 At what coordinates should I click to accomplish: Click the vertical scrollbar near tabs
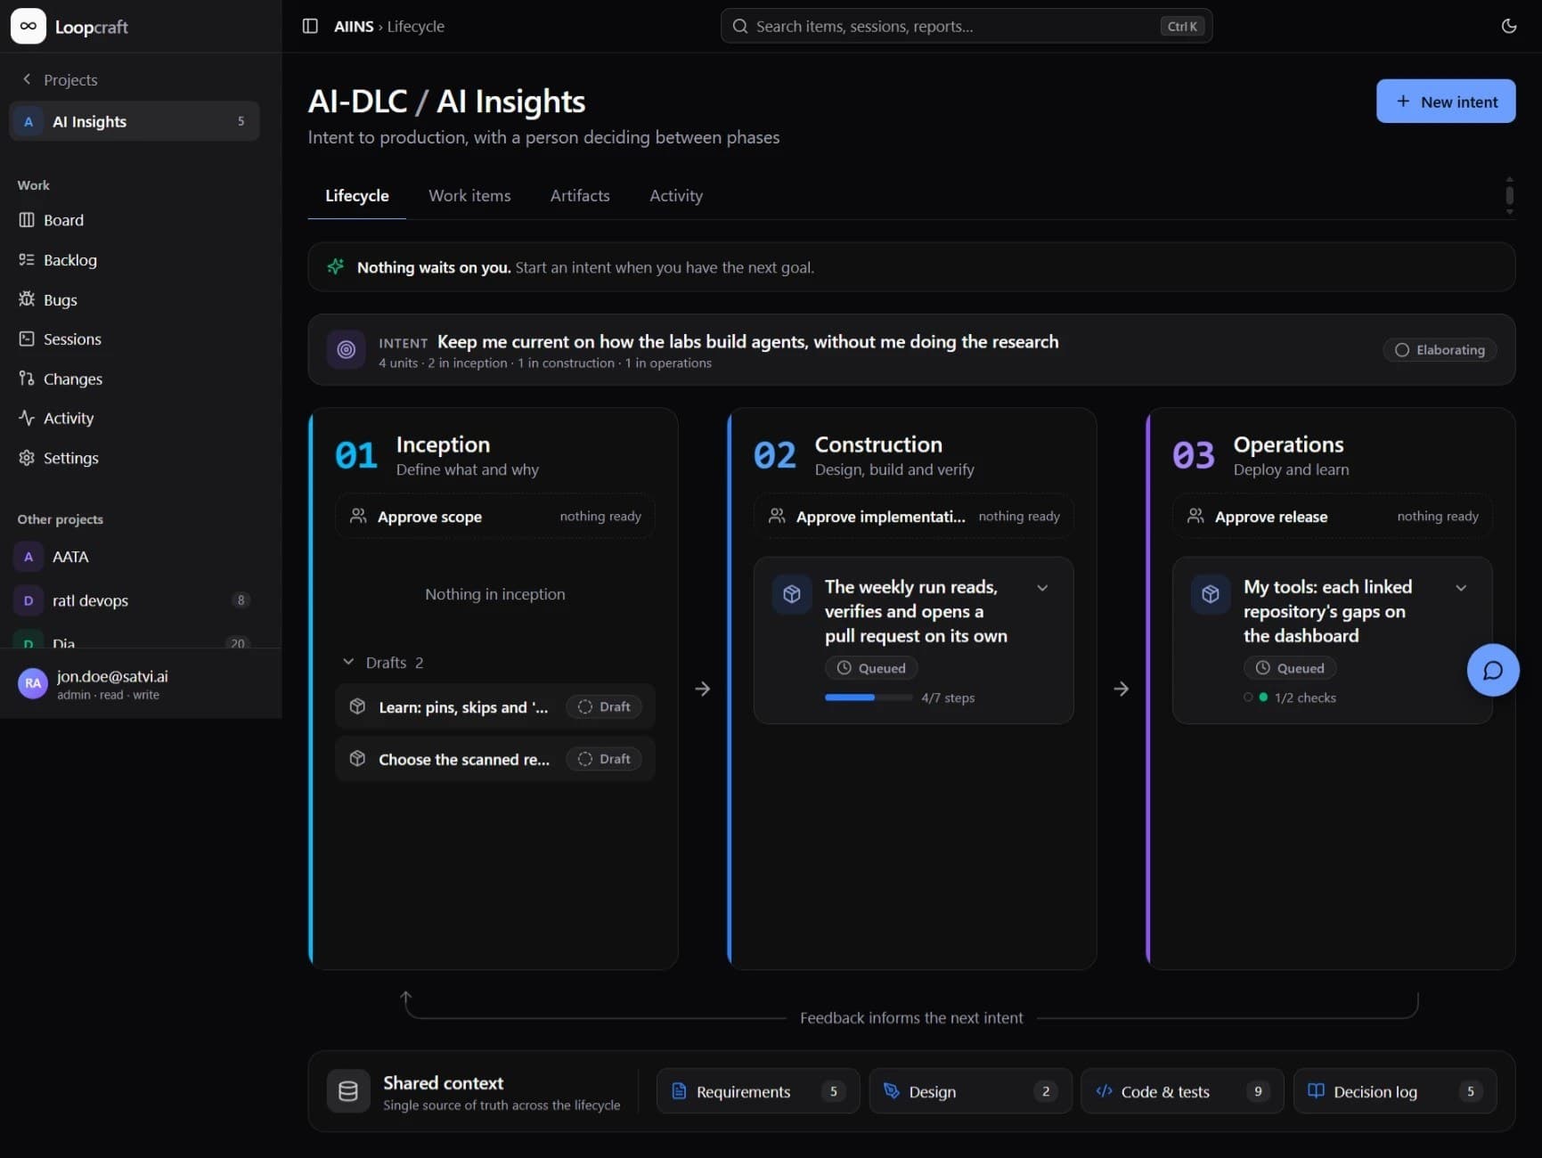click(x=1509, y=195)
